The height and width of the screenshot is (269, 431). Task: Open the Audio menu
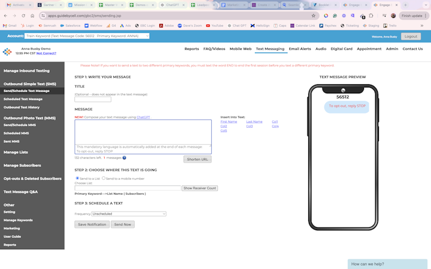tap(321, 49)
